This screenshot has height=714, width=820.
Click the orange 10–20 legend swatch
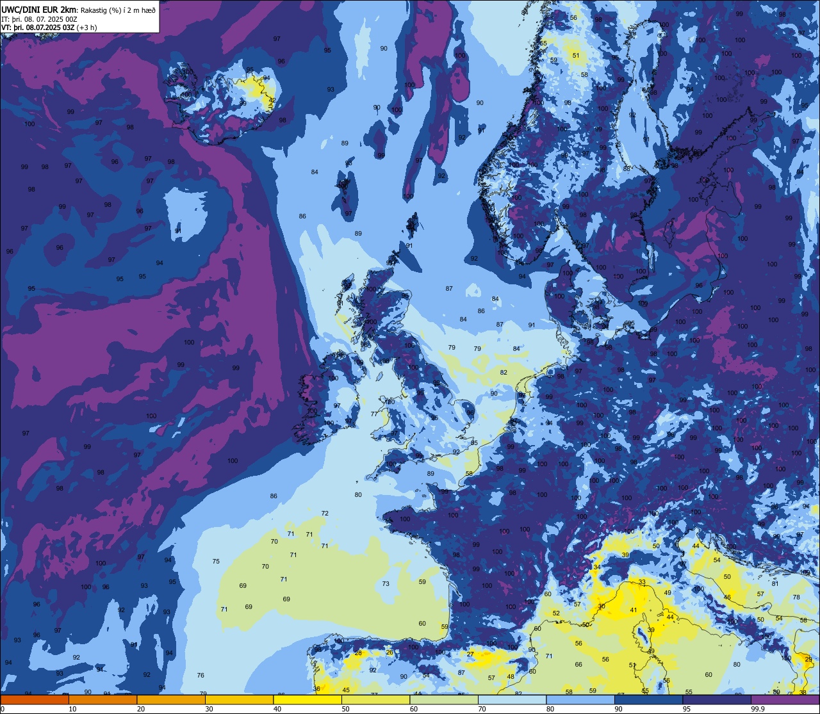[x=102, y=700]
